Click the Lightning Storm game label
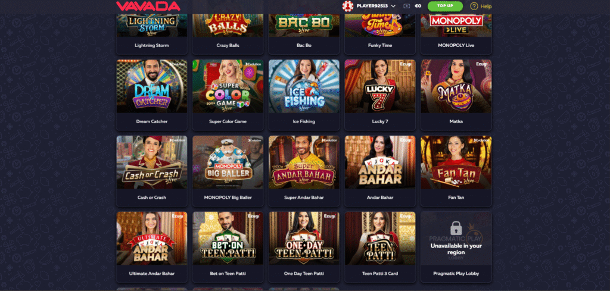610x291 pixels. [x=152, y=45]
